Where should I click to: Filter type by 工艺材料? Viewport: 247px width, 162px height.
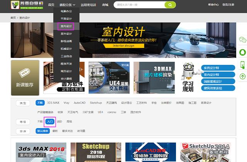click(x=142, y=103)
